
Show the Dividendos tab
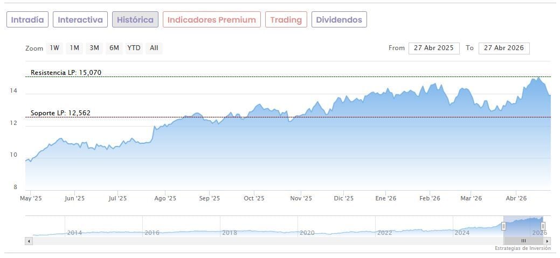pos(339,20)
